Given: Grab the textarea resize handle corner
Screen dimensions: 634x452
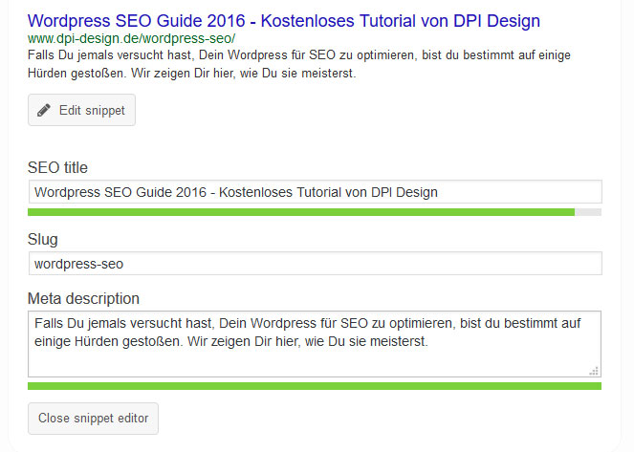Looking at the screenshot, I should coord(594,371).
